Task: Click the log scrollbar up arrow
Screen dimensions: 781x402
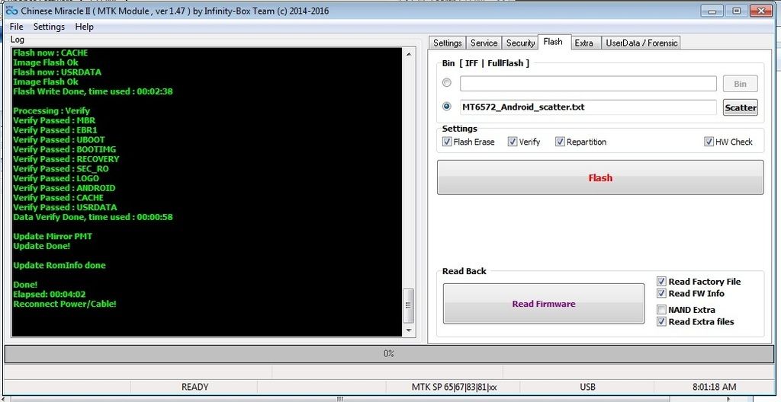Action: [409, 54]
